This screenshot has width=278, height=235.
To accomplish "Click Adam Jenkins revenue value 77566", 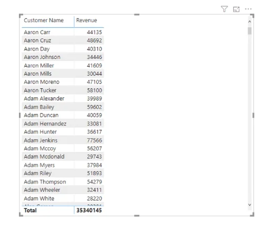I will coord(95,140).
